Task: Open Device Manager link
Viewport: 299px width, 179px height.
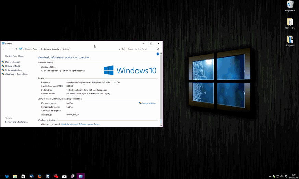Action: point(12,62)
